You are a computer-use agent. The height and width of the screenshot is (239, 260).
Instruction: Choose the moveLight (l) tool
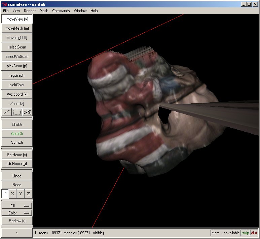[x=17, y=38]
